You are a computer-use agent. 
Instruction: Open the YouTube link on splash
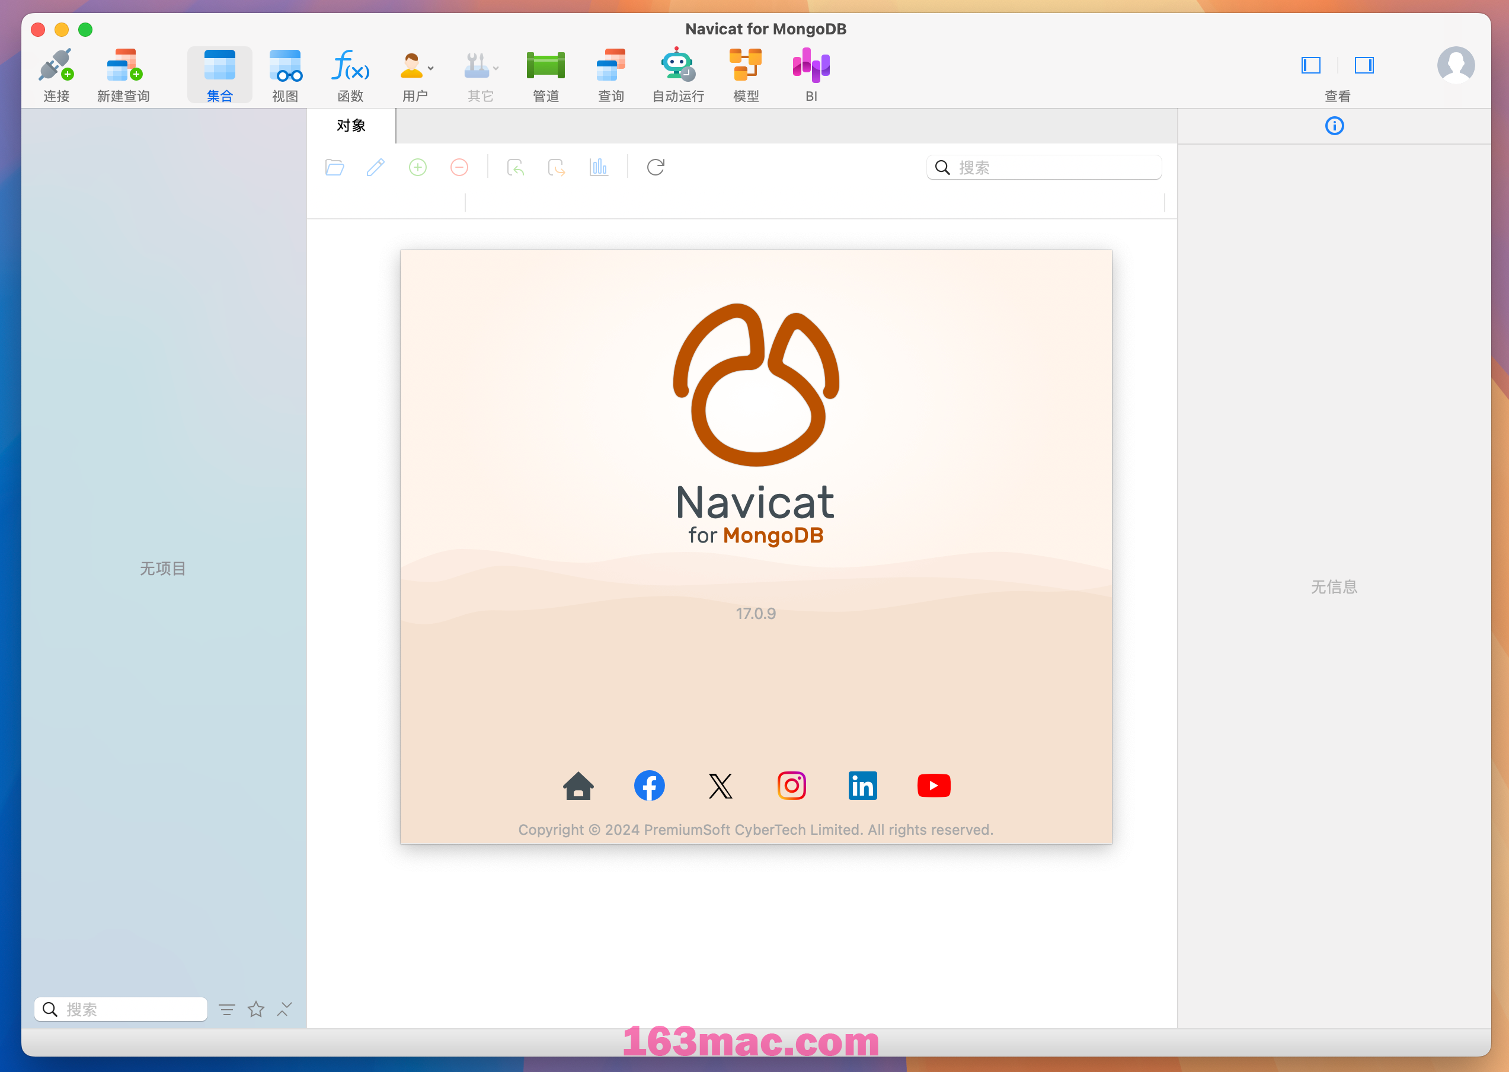point(934,786)
